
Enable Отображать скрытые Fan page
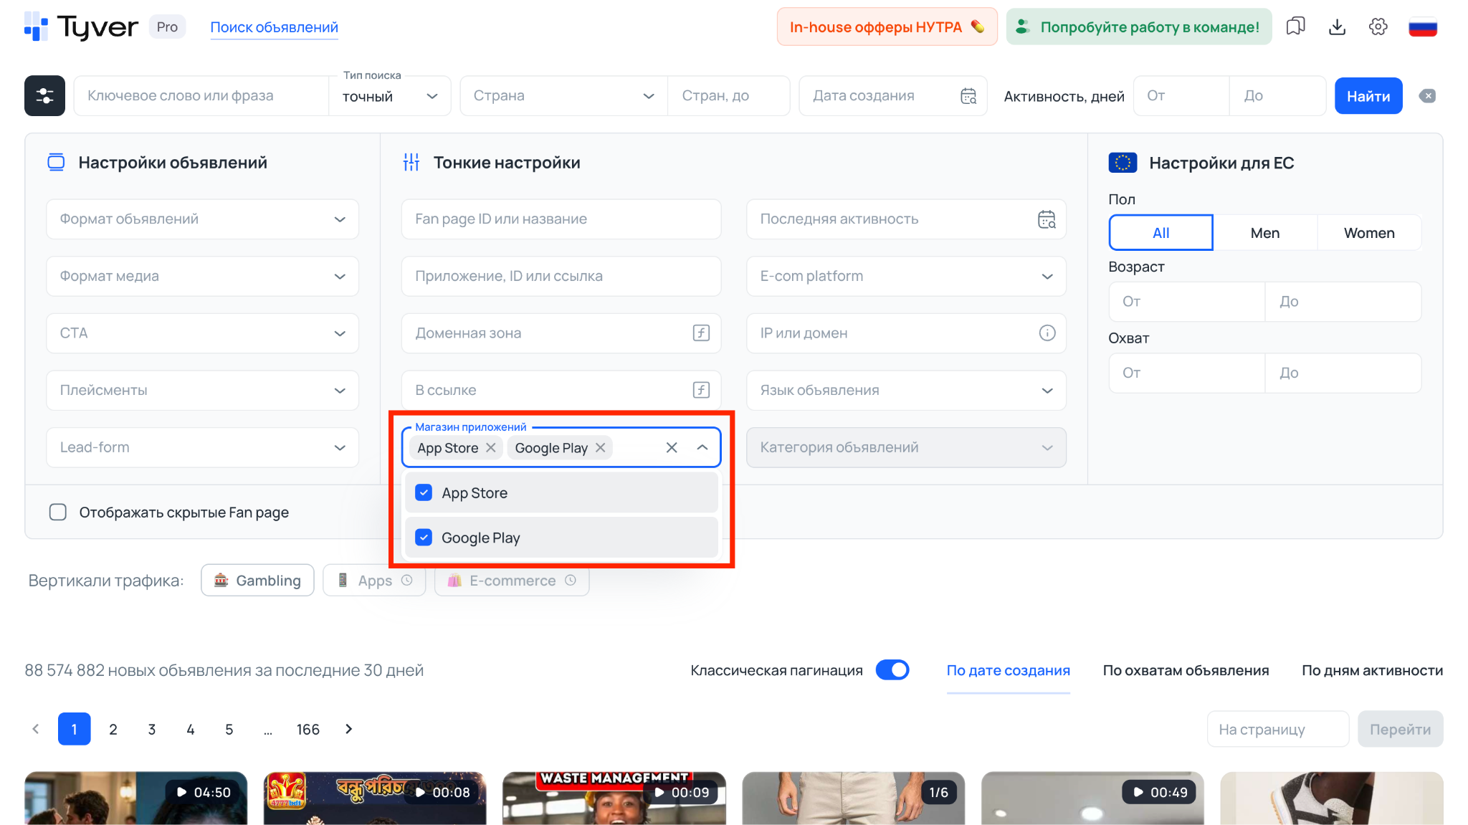(x=57, y=512)
